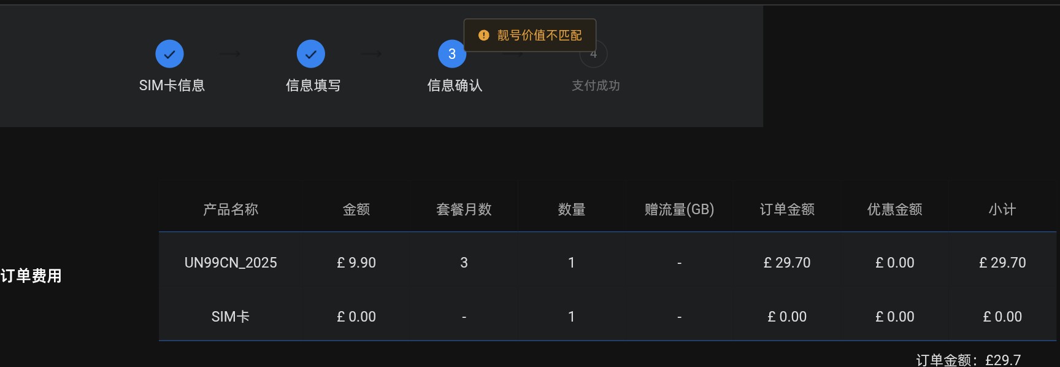Select the SIM卡 product row name

(231, 317)
